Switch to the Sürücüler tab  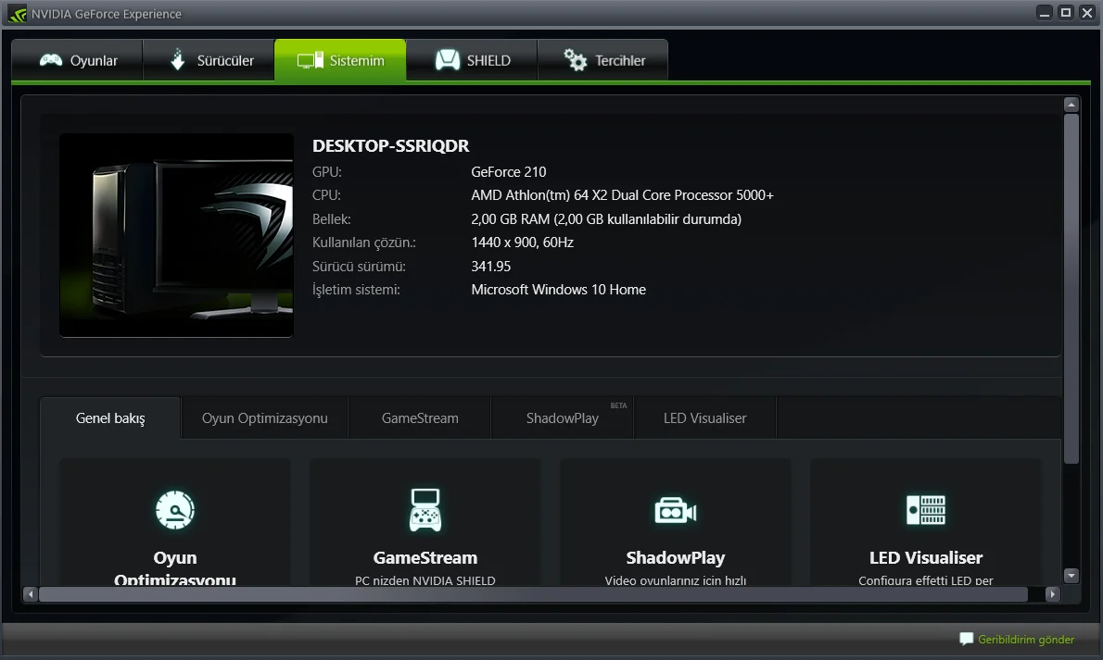(x=209, y=60)
